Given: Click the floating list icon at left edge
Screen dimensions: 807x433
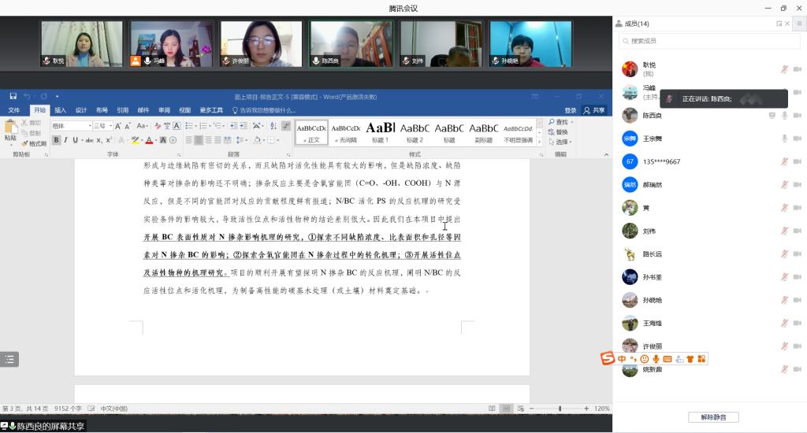Looking at the screenshot, I should coord(9,359).
